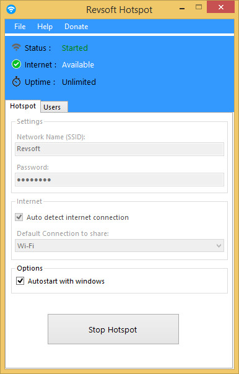The image size is (239, 374).
Task: Switch to the Users tab
Action: [54, 107]
